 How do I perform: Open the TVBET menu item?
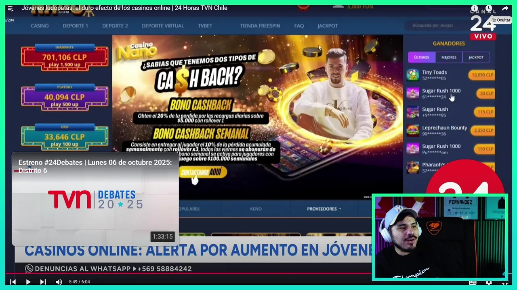click(205, 26)
